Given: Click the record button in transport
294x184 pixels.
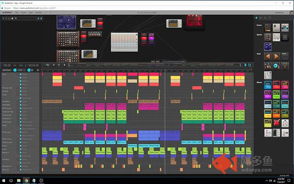Looking at the screenshot, I should pyautogui.click(x=64, y=65).
